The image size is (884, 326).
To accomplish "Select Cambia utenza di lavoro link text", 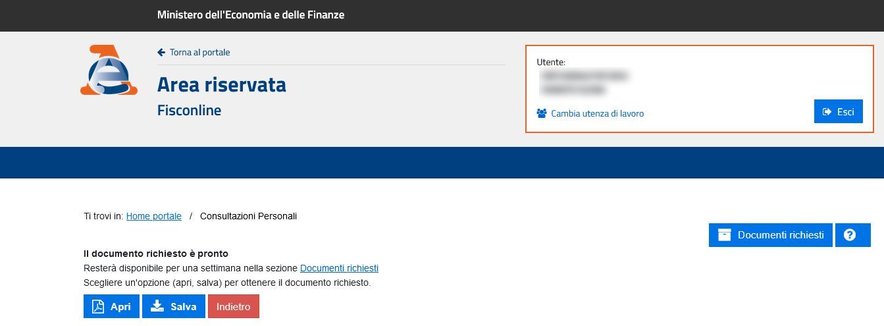I will click(598, 113).
